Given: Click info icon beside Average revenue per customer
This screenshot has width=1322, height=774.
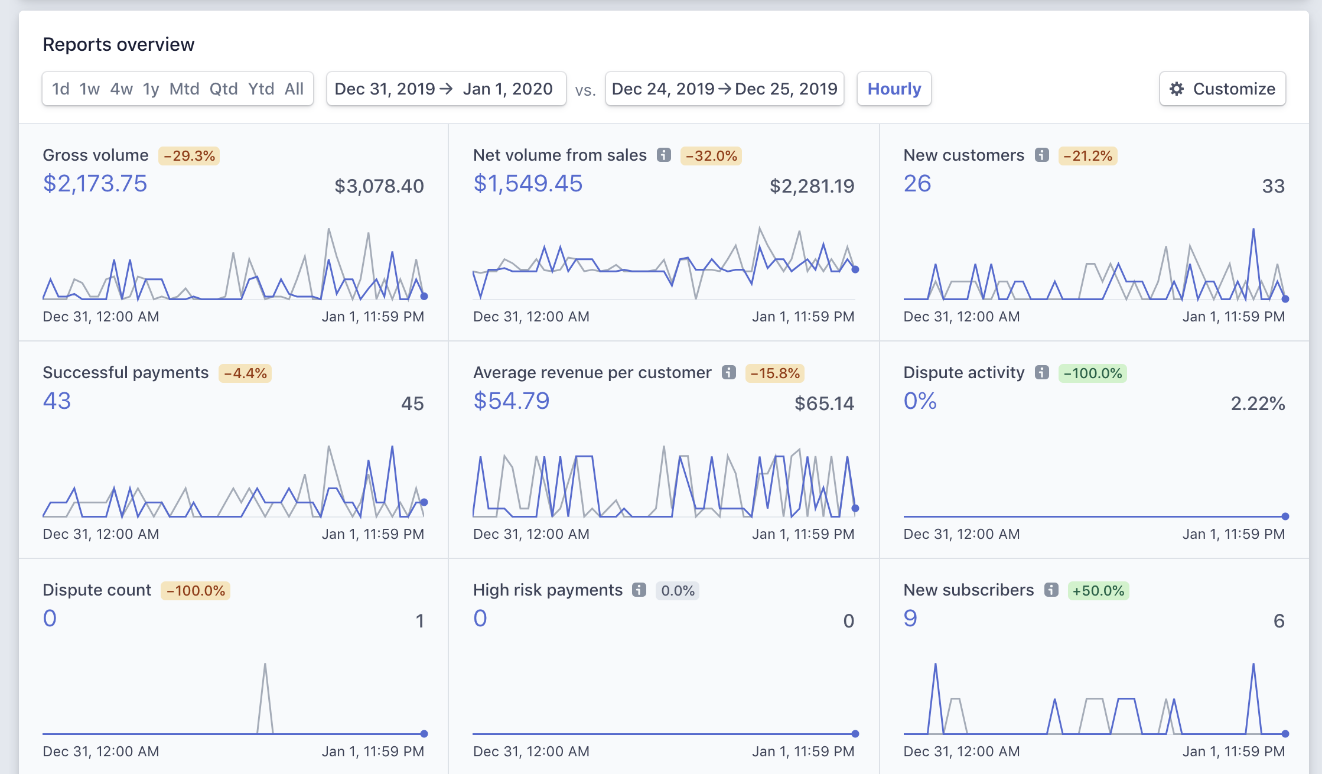Looking at the screenshot, I should coord(729,373).
